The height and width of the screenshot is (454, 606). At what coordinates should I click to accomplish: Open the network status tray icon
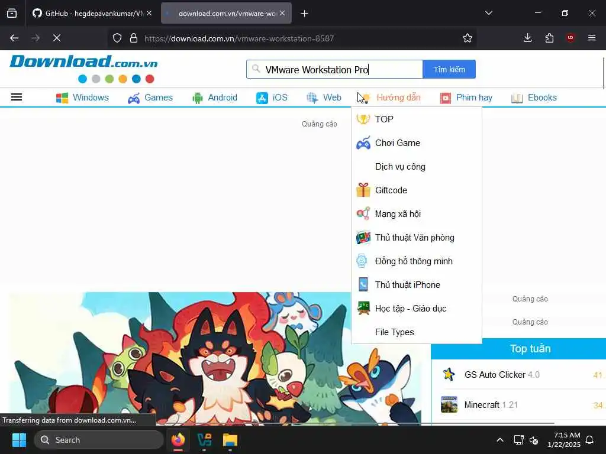tap(518, 440)
